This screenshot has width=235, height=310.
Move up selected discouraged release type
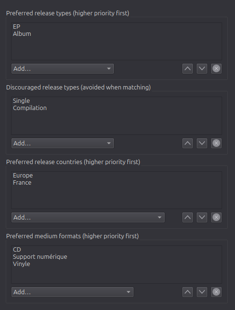pos(188,143)
